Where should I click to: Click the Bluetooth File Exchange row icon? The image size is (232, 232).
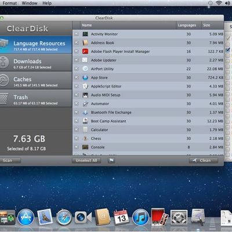coord(85,113)
